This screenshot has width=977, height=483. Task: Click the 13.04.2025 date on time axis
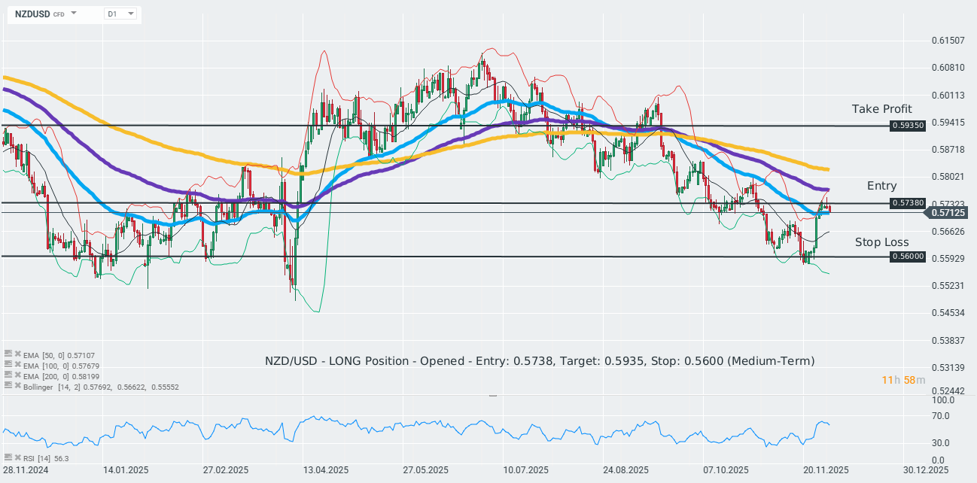[326, 469]
